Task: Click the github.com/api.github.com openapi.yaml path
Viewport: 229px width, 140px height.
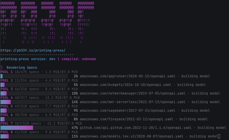Action: click(136, 128)
